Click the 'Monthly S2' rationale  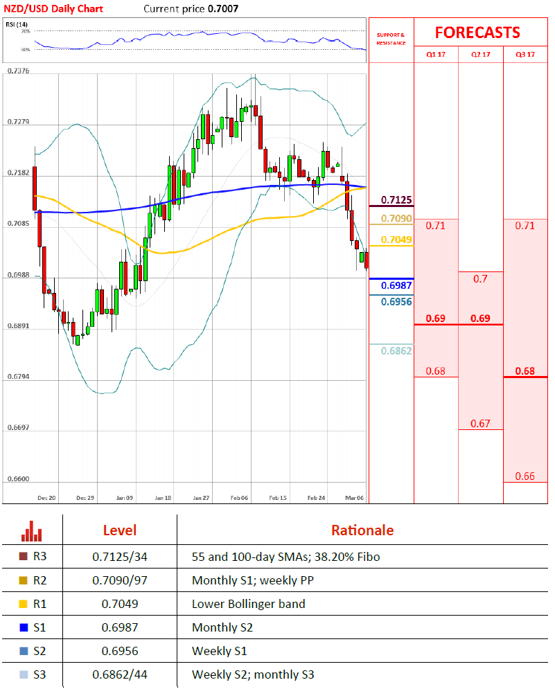coord(222,627)
